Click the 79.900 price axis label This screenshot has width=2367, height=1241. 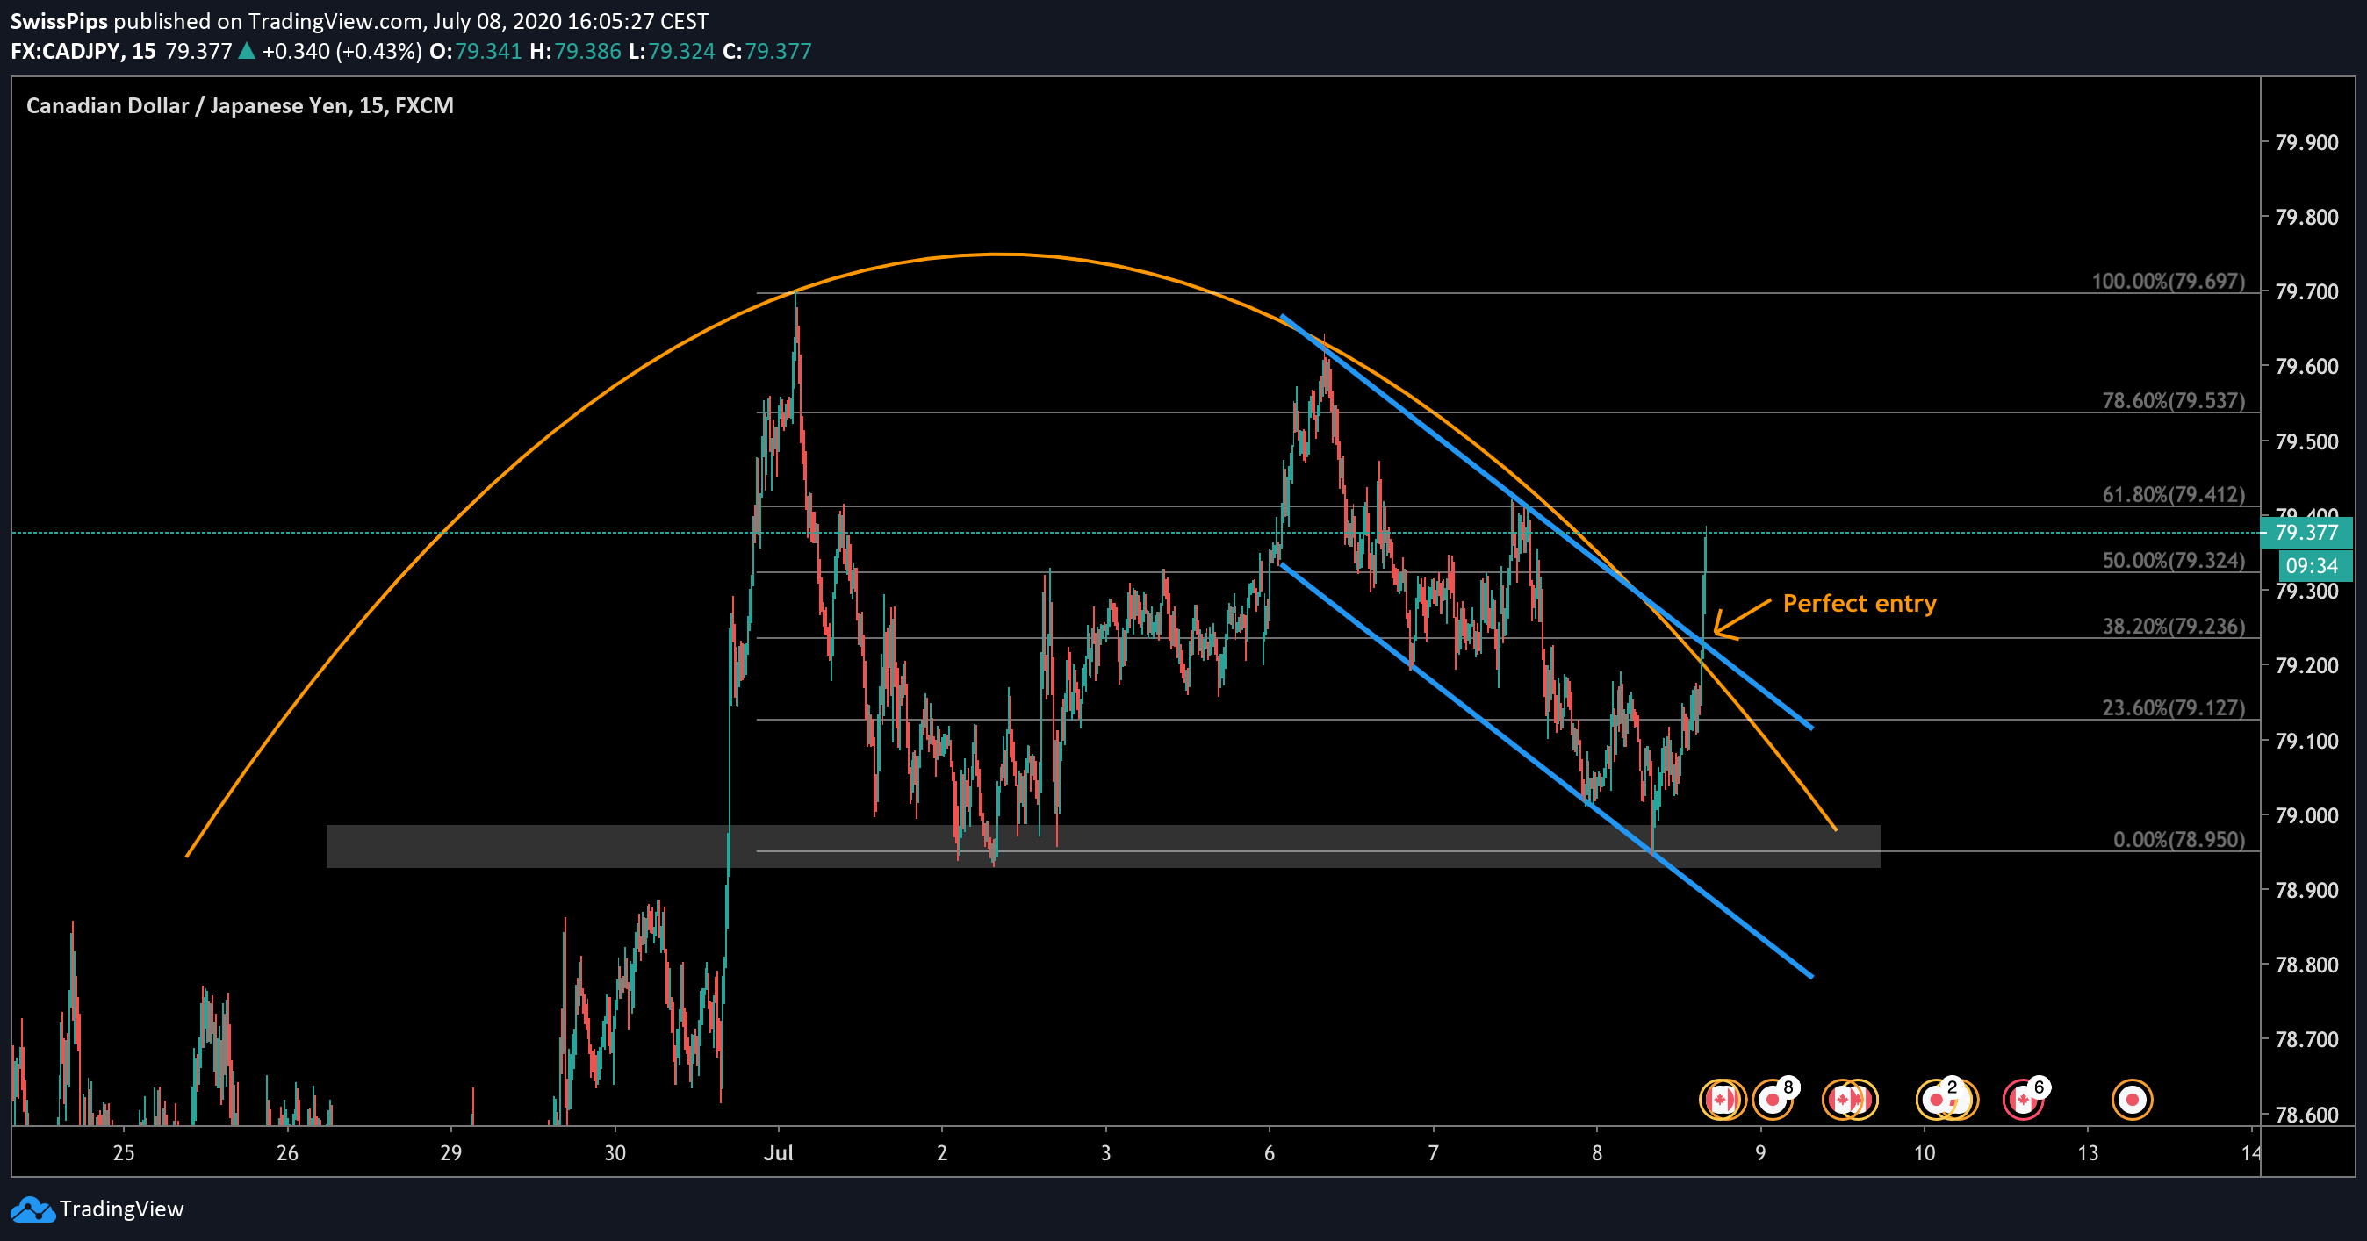coord(2306,142)
